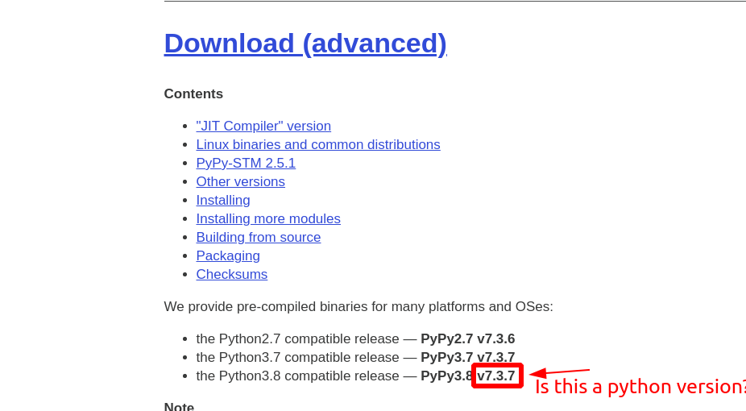Click "the Python3.8 compatible release" text
The image size is (746, 411).
(x=298, y=376)
